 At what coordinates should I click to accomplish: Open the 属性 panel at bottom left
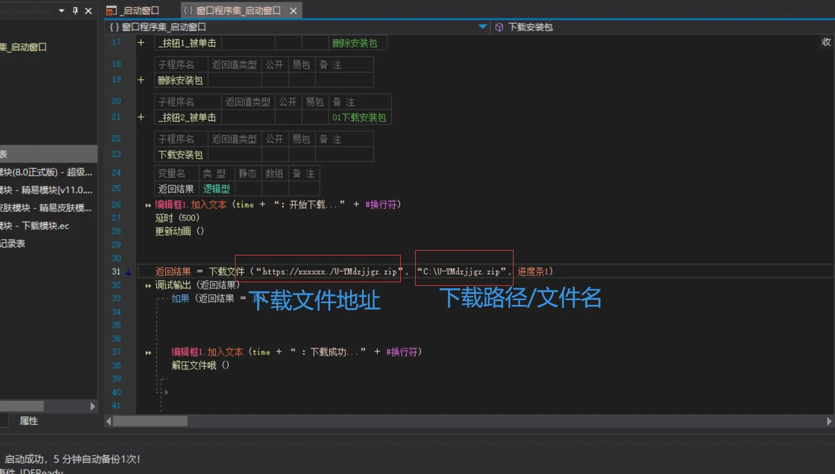coord(28,420)
